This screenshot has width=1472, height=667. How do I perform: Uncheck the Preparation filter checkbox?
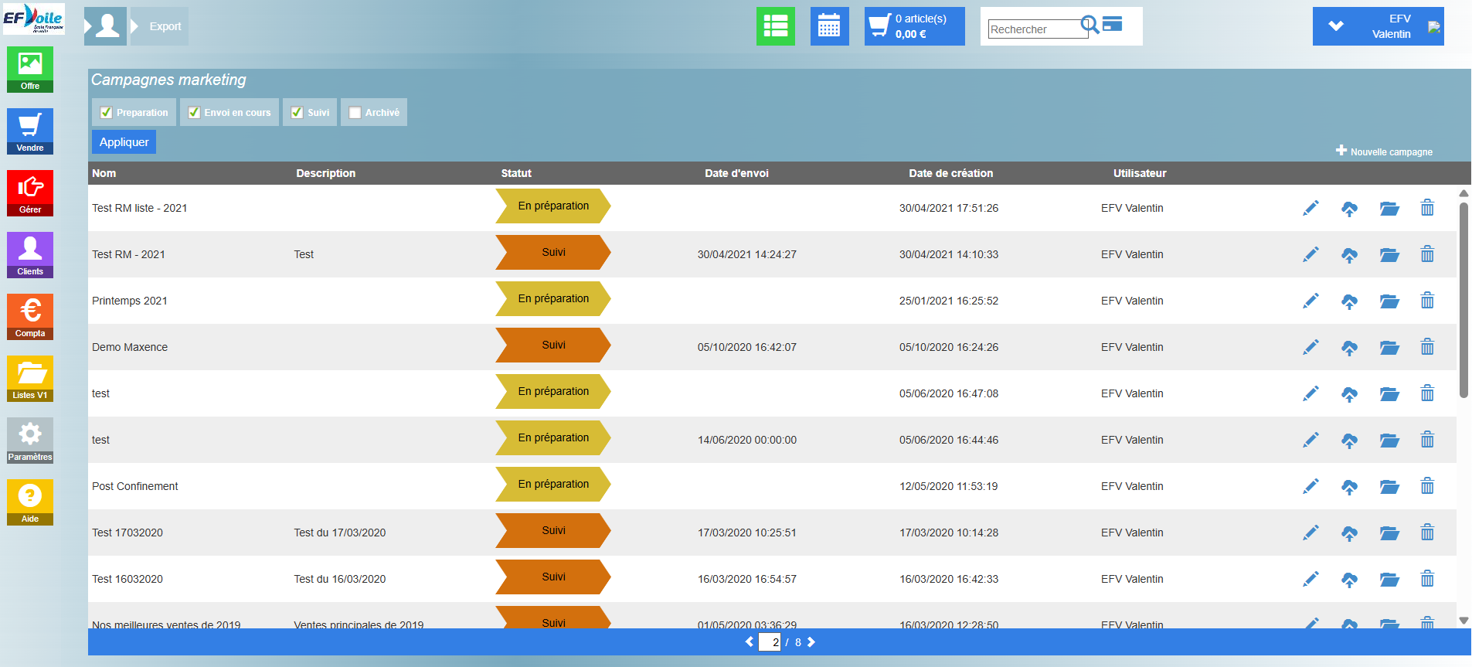(107, 113)
